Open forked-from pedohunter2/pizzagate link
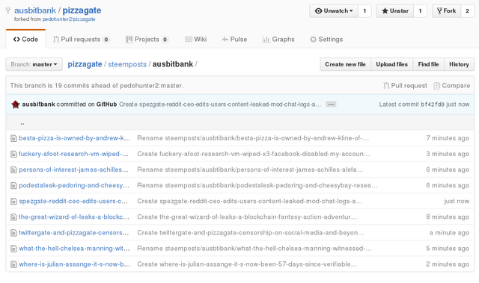Screen dimensions: 479x283 [69, 19]
